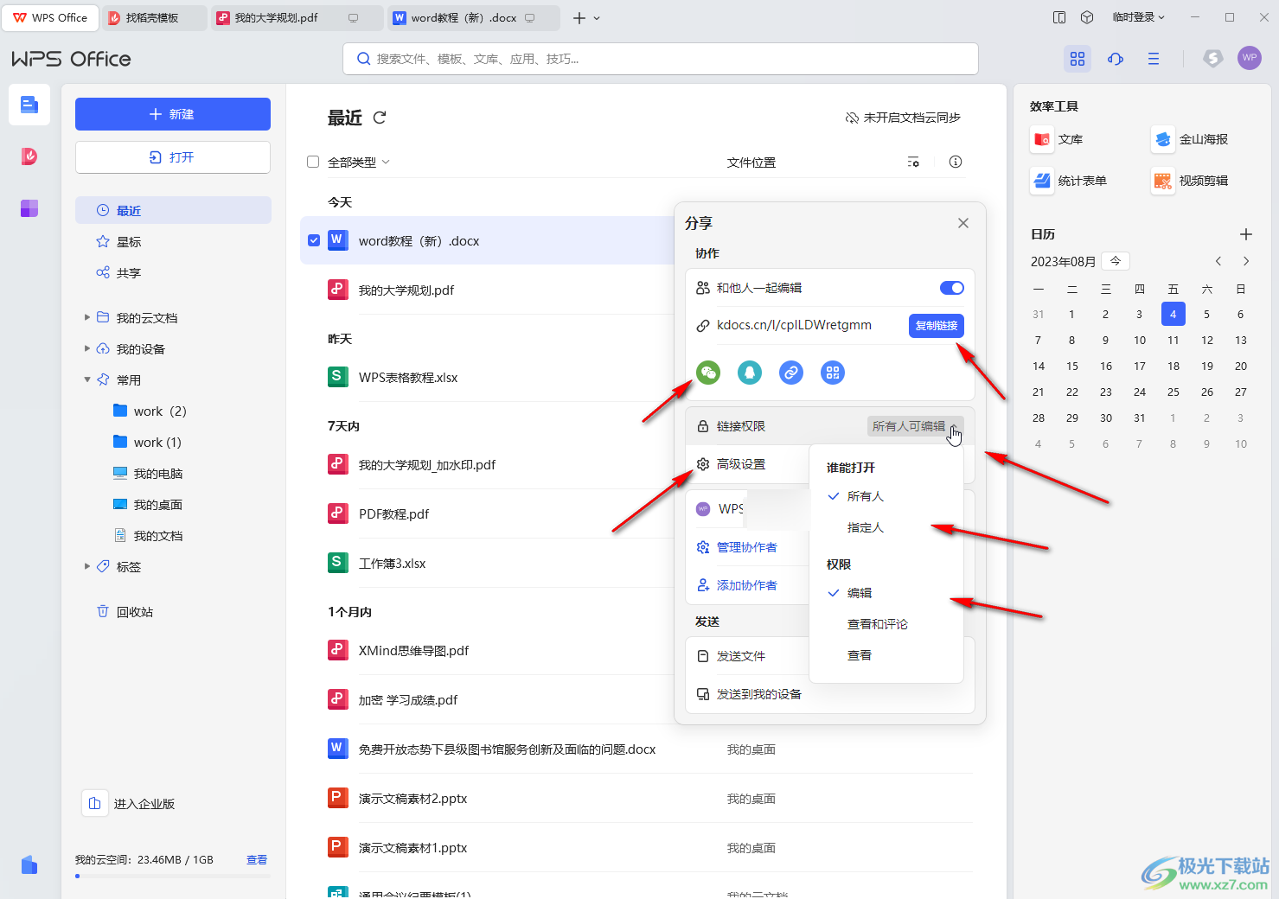
Task: Go to next month in calendar
Action: [1246, 261]
